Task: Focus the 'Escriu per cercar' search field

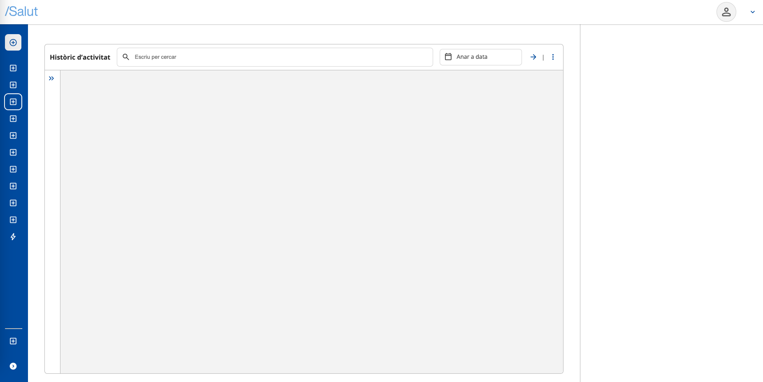Action: tap(280, 57)
